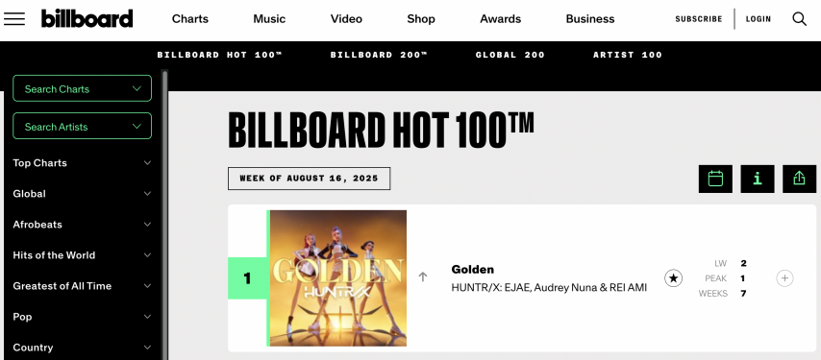Expand Golden entry with plus icon
The width and height of the screenshot is (821, 360).
point(784,278)
